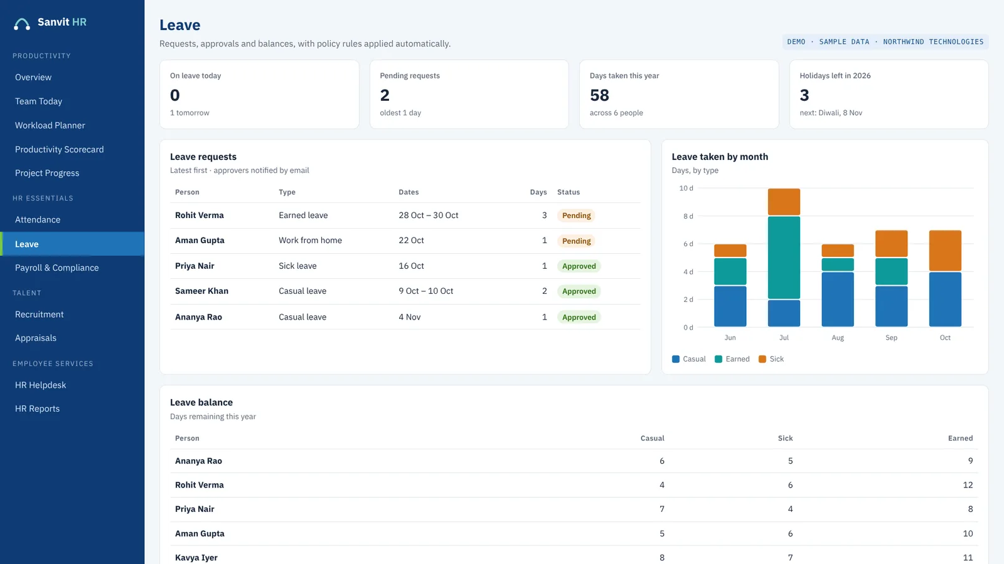Click the Casual column header in Leave balance
This screenshot has width=1004, height=564.
tap(652, 438)
